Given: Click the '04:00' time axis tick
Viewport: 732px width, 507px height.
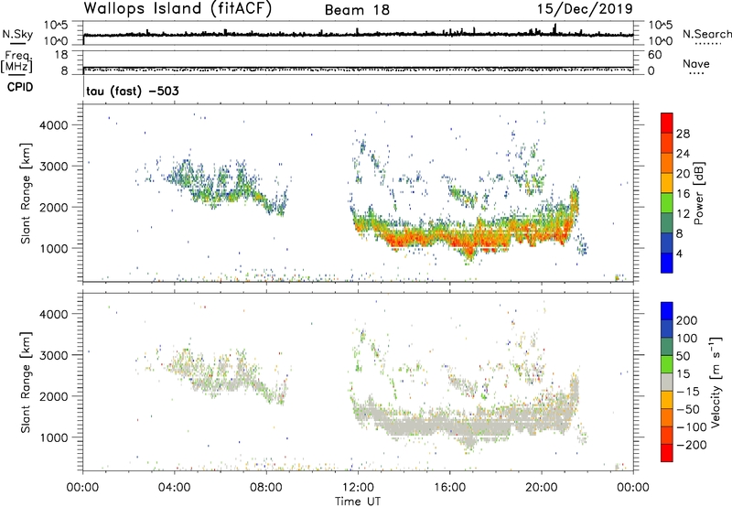Looking at the screenshot, I should click(175, 488).
